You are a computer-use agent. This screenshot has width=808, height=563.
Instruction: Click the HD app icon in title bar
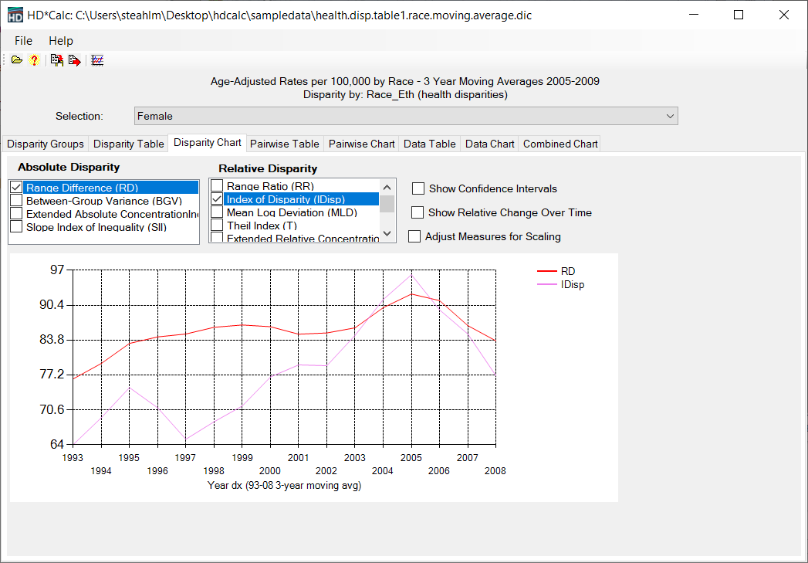click(15, 15)
